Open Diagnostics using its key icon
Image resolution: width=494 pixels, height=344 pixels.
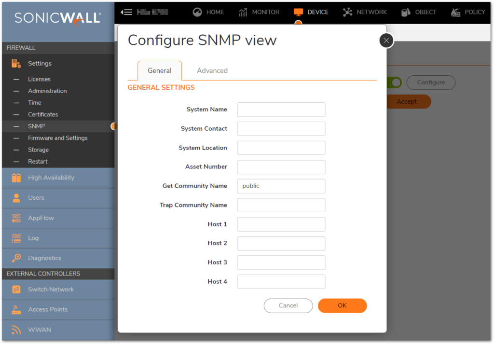pyautogui.click(x=16, y=258)
